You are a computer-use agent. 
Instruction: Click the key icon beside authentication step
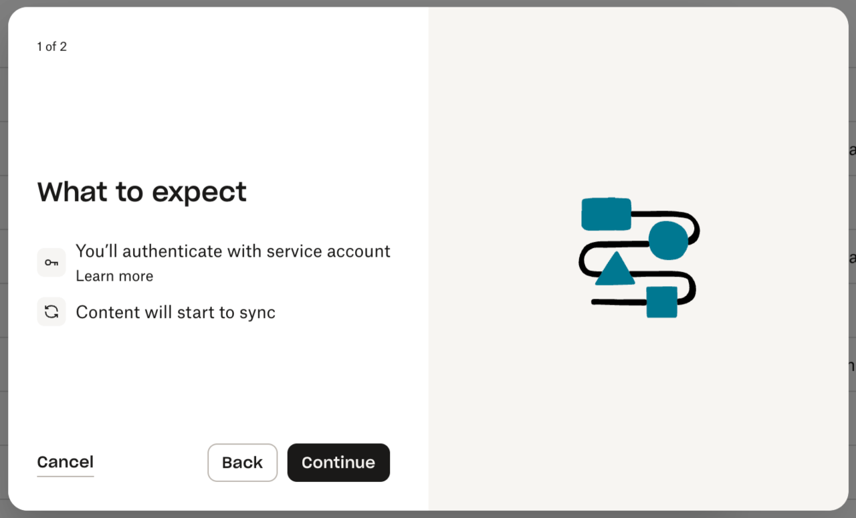pos(51,262)
